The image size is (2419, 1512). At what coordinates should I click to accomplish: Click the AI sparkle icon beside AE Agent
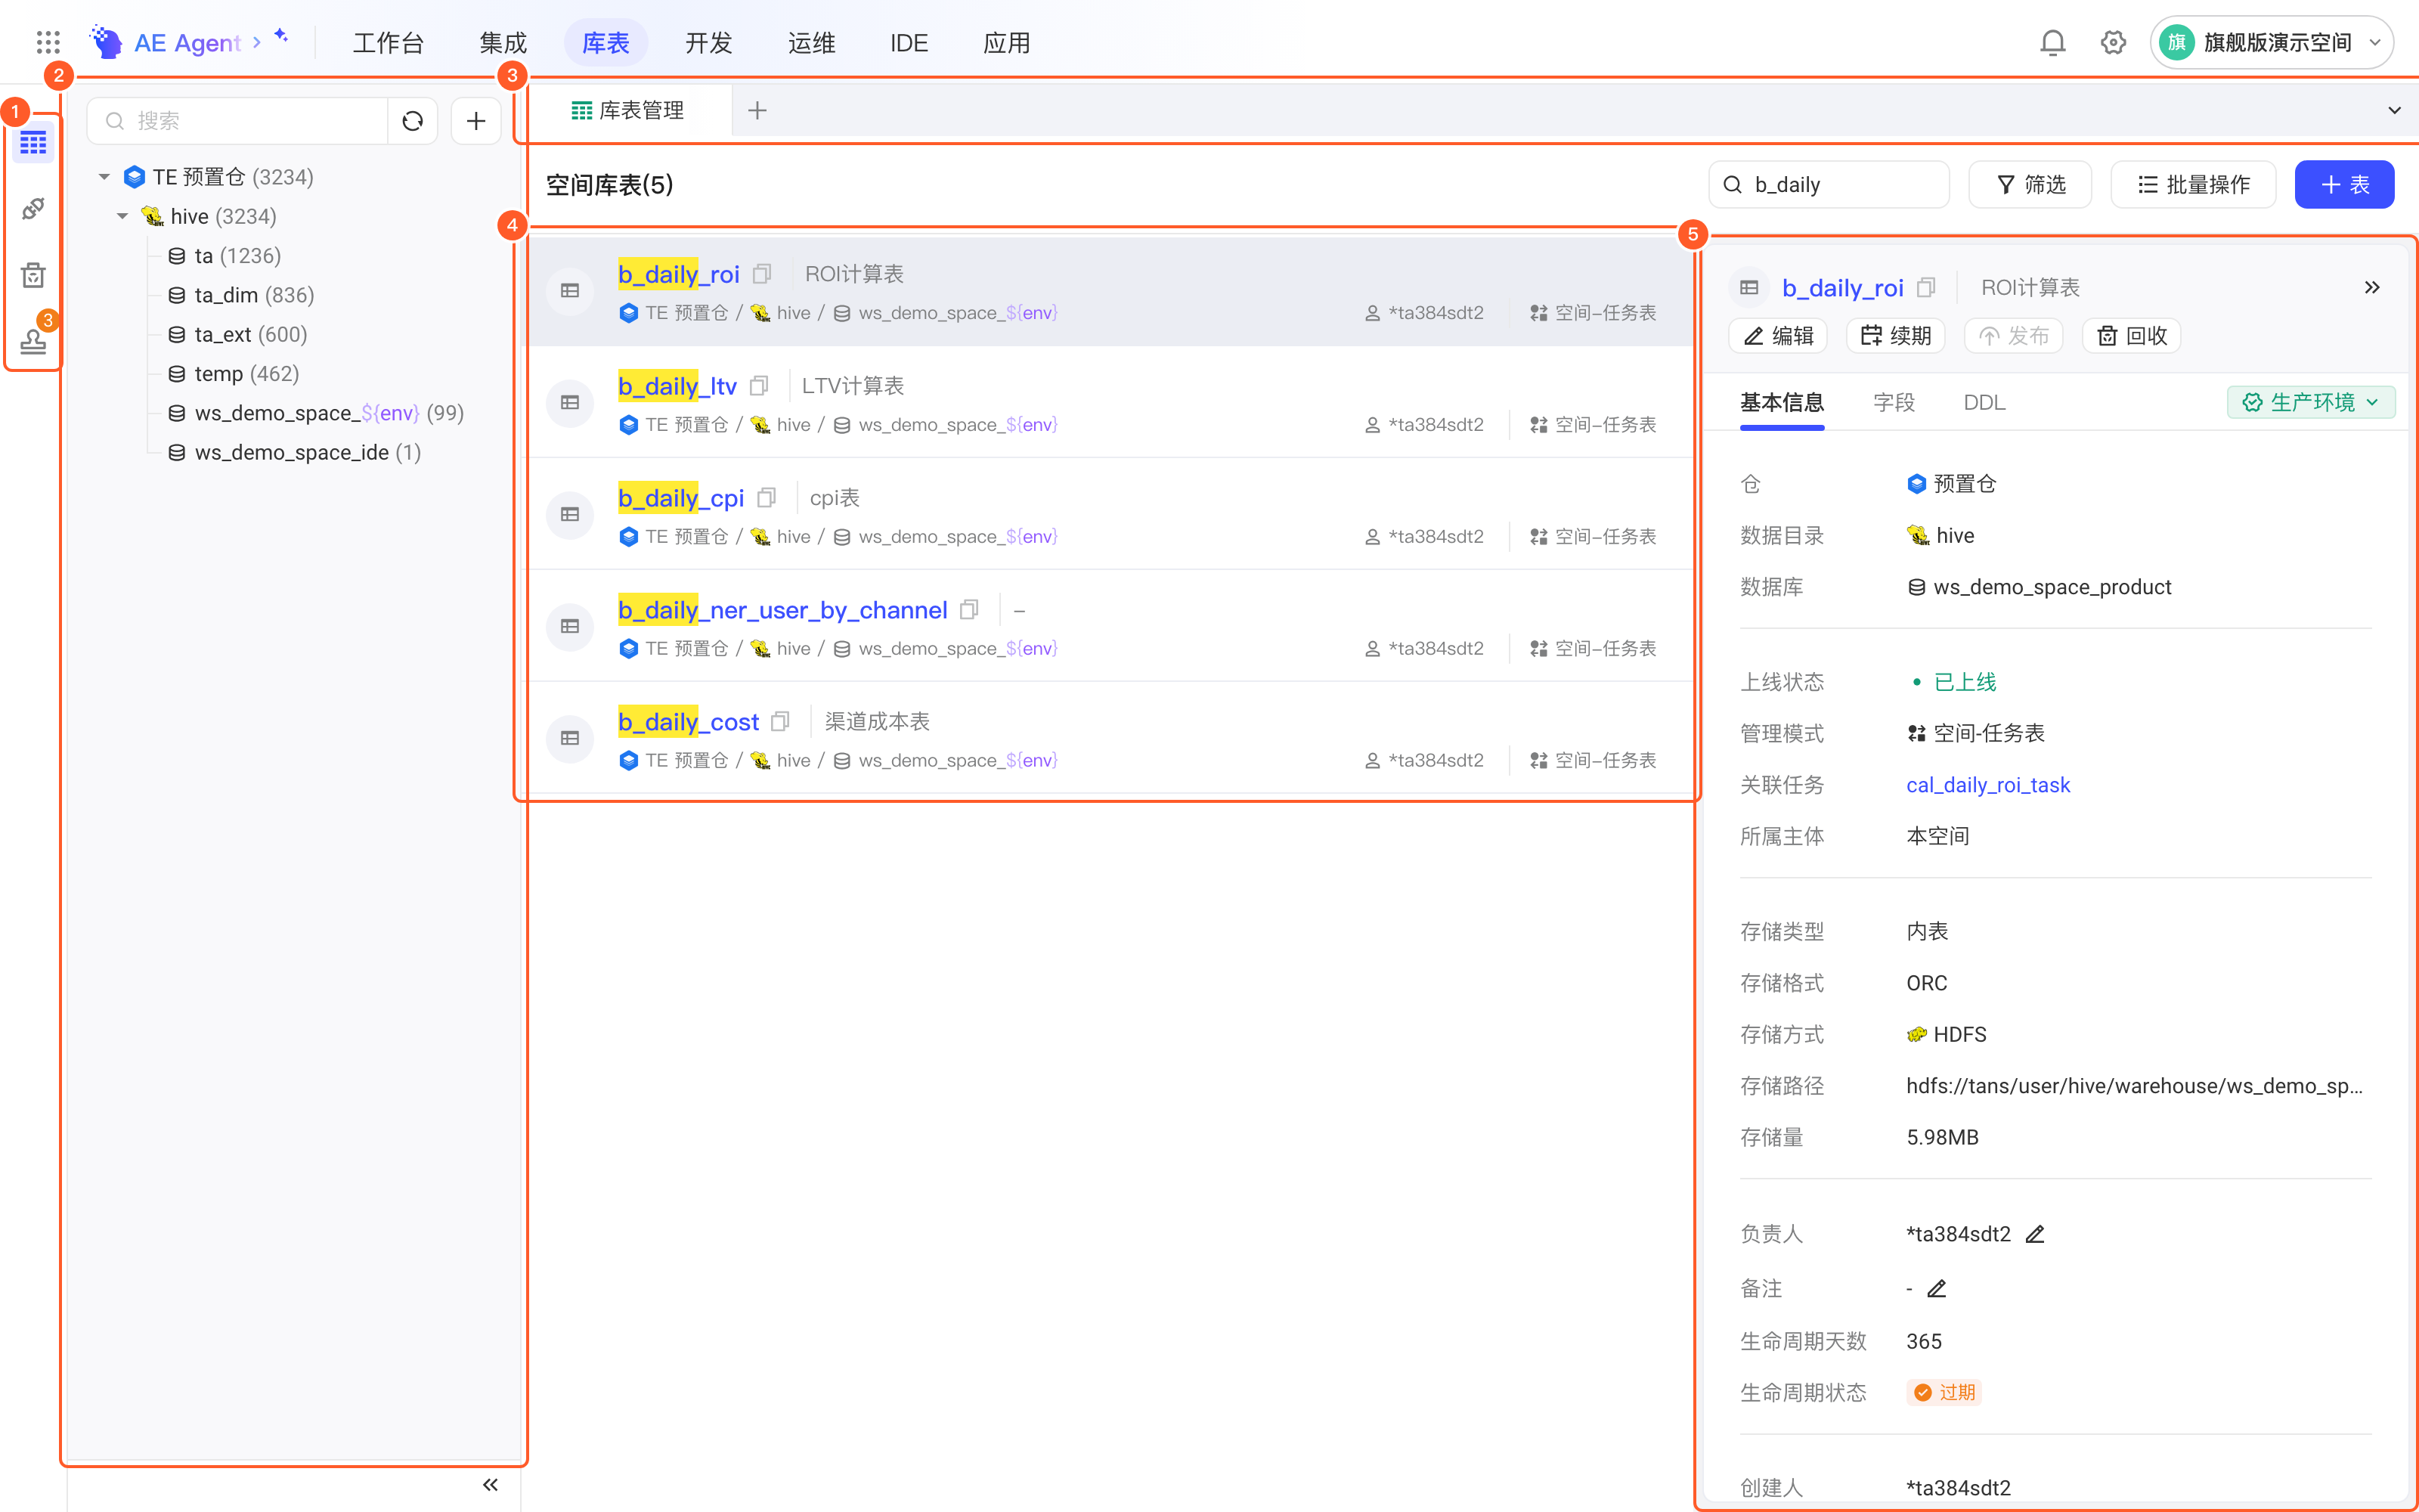tap(282, 36)
